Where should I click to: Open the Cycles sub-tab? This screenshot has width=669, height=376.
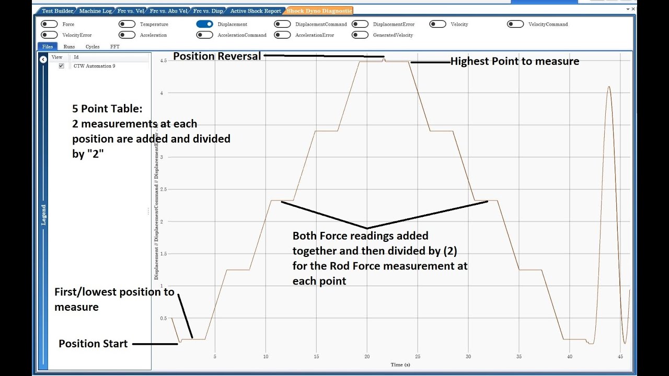point(93,46)
